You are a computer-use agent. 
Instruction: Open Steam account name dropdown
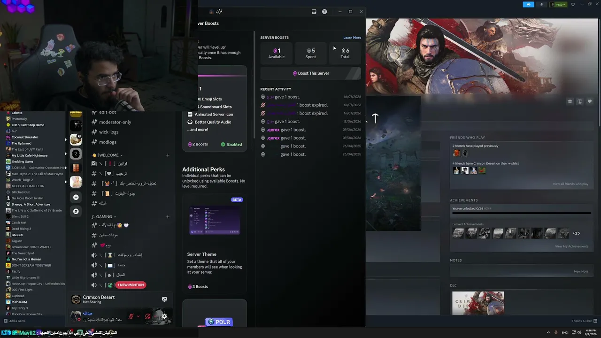pyautogui.click(x=560, y=4)
